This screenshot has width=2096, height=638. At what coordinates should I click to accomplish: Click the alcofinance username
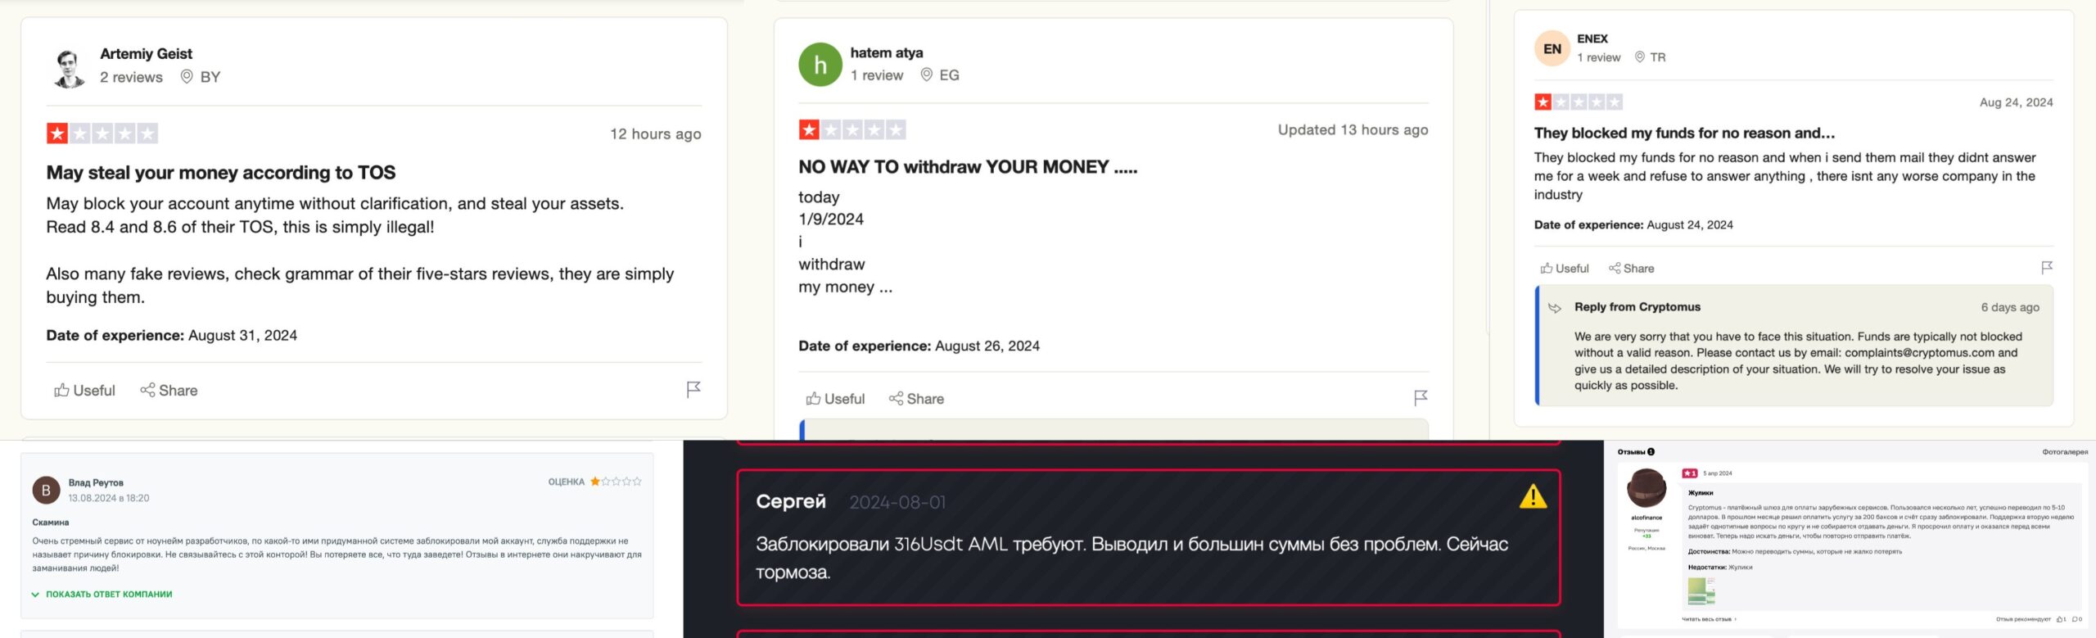(x=1647, y=518)
